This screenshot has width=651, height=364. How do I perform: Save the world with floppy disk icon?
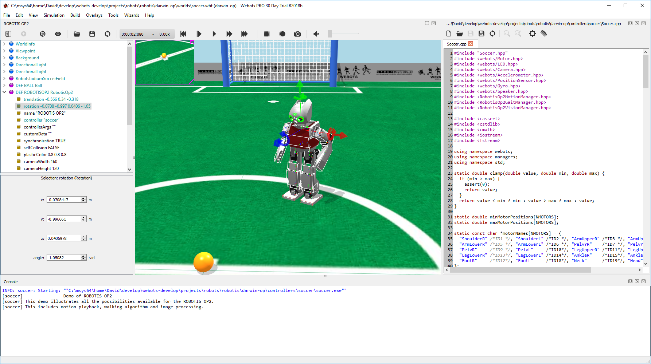92,34
